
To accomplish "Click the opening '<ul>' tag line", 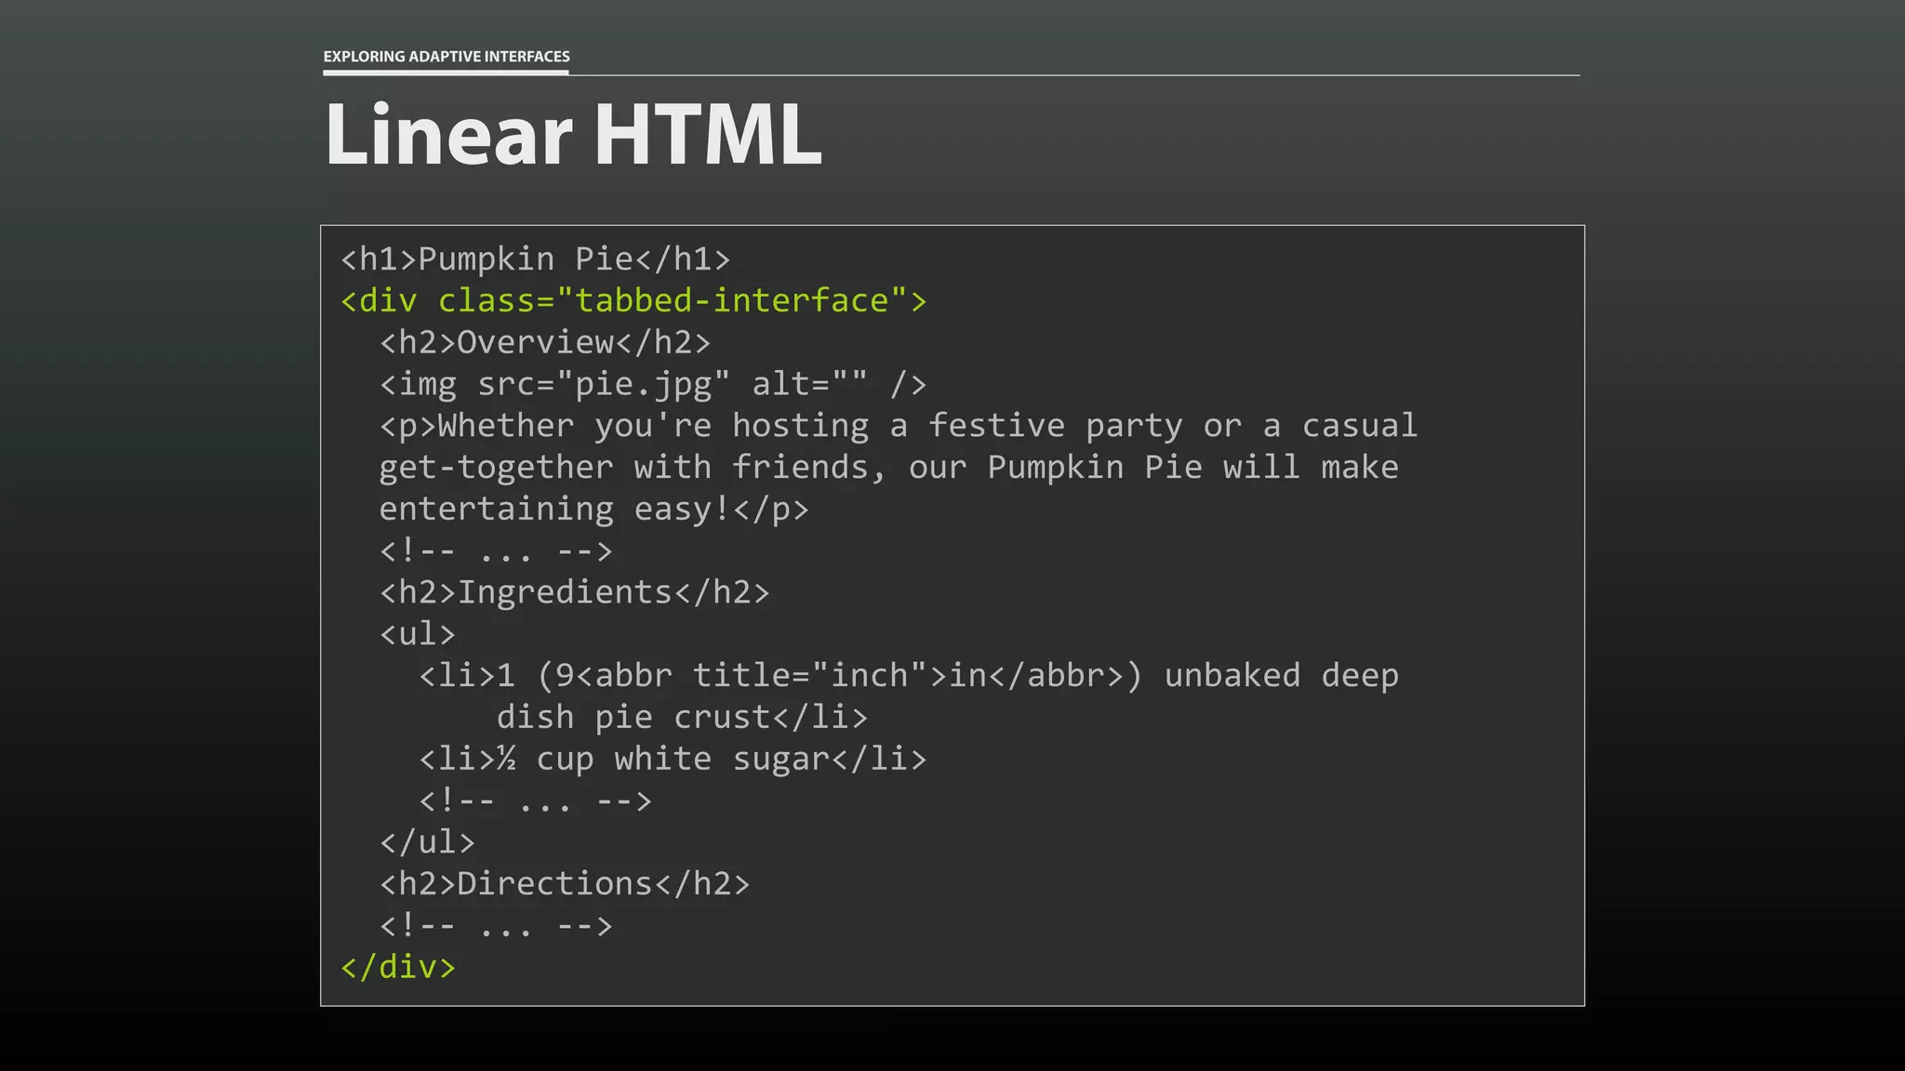I will click(418, 634).
